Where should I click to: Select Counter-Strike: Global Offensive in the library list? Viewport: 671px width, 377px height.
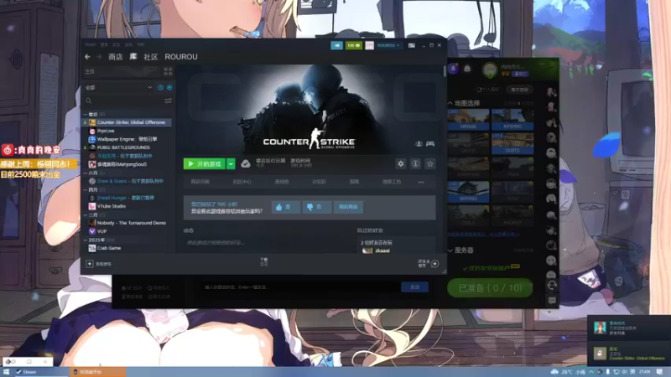[127, 122]
